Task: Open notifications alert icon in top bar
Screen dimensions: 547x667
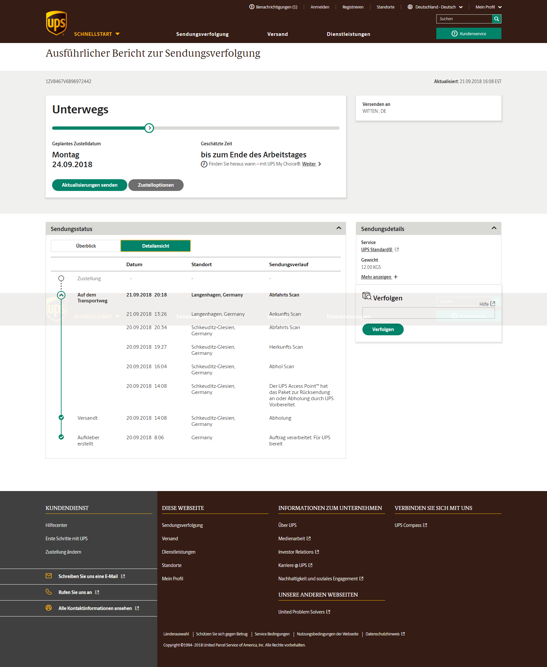Action: 252,7
